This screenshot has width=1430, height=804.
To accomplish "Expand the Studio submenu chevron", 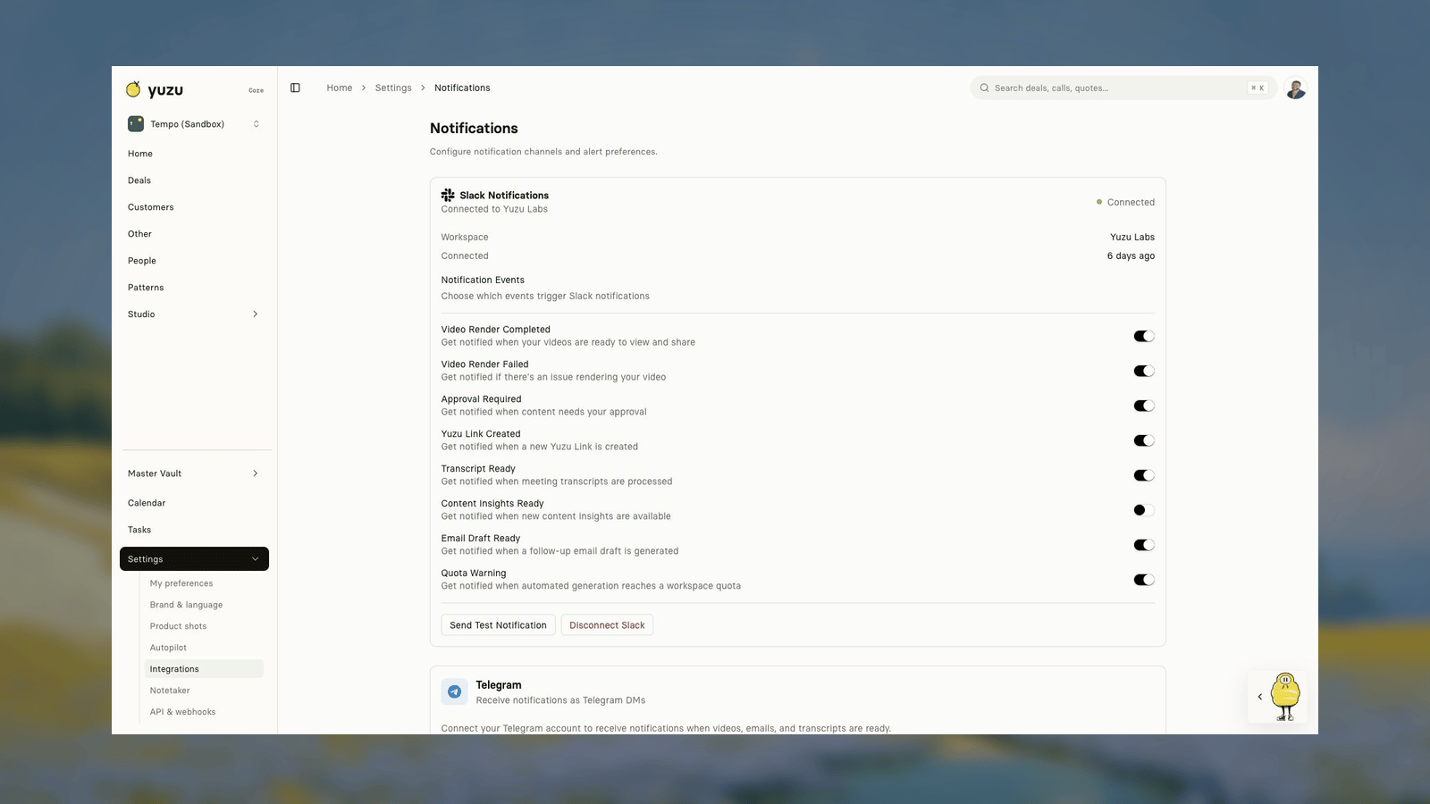I will pyautogui.click(x=256, y=314).
